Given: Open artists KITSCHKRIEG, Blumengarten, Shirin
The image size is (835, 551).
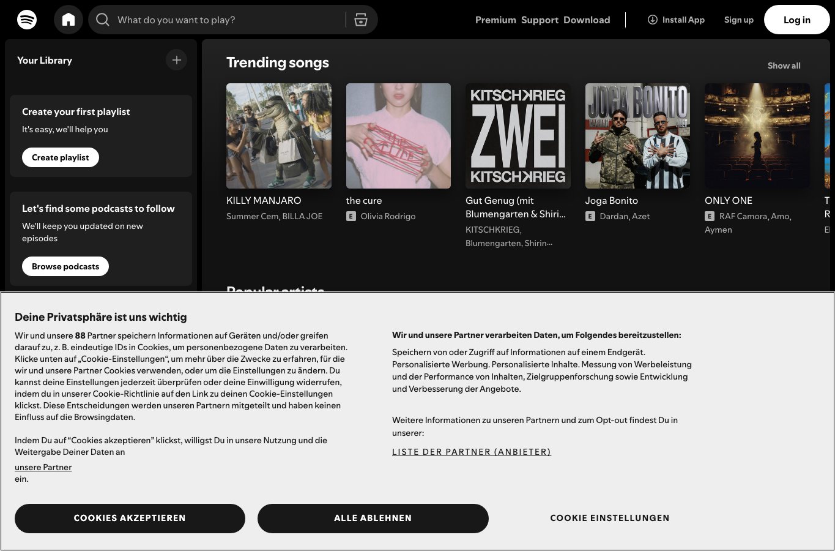Looking at the screenshot, I should (x=509, y=236).
